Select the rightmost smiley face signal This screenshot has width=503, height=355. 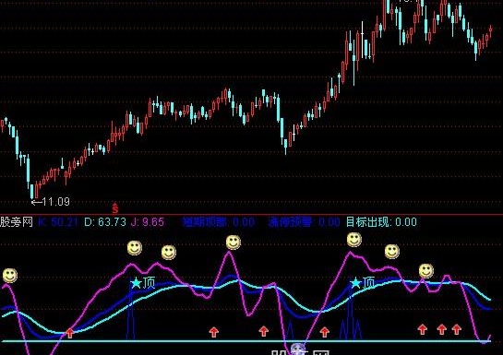[426, 271]
